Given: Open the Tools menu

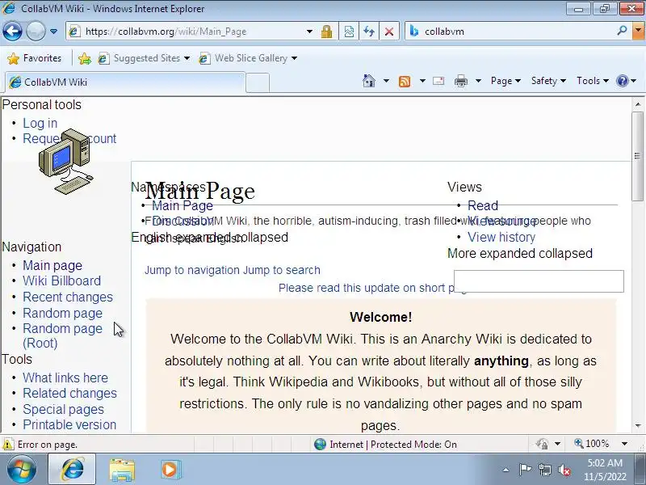Looking at the screenshot, I should [x=593, y=81].
